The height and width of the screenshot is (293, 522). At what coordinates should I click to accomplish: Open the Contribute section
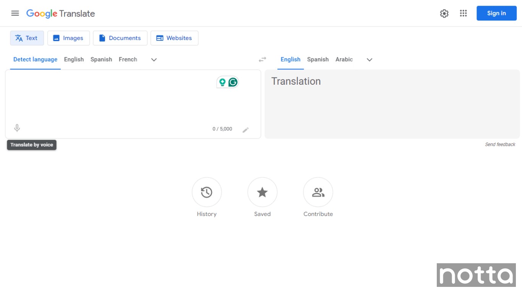[318, 192]
